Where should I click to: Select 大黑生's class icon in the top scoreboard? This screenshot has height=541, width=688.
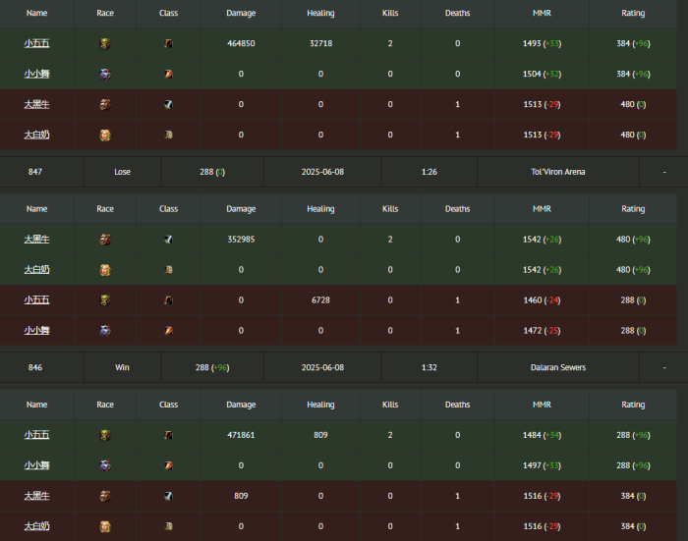(168, 105)
